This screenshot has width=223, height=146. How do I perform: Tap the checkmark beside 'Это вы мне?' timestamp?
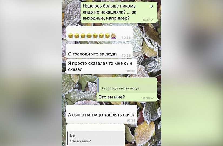point(152,98)
